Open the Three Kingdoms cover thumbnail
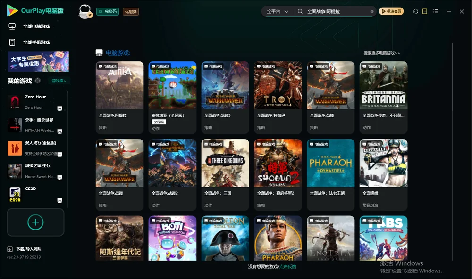472x279 pixels. (225, 163)
